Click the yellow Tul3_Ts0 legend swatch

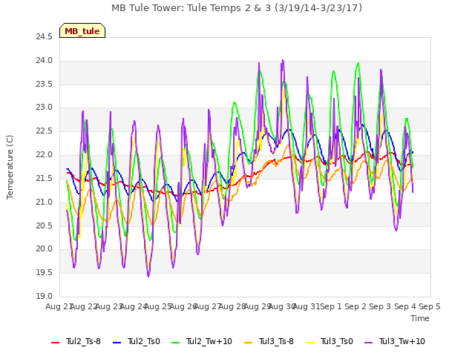(310, 343)
